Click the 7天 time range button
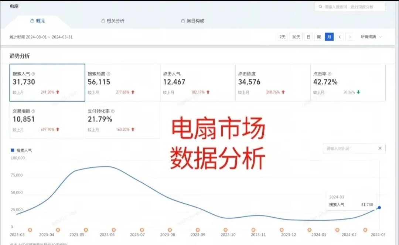Image resolution: width=399 pixels, height=245 pixels. pos(283,37)
